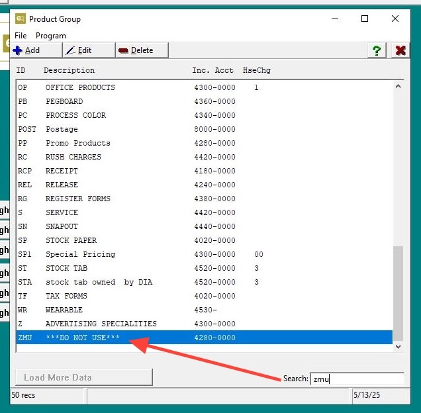Click account 4530- in WEARABLE row
421x413 pixels.
tap(205, 310)
